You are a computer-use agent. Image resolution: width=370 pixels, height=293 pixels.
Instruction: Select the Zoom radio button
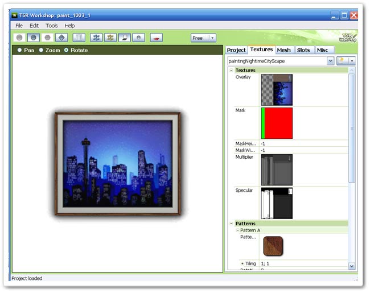click(x=42, y=50)
